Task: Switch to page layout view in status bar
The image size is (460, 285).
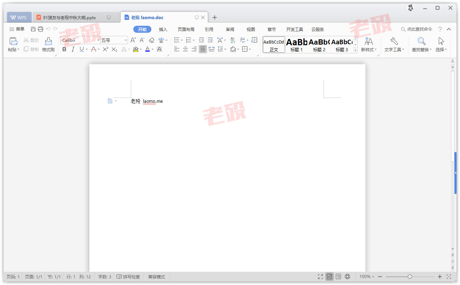Action: [x=330, y=277]
